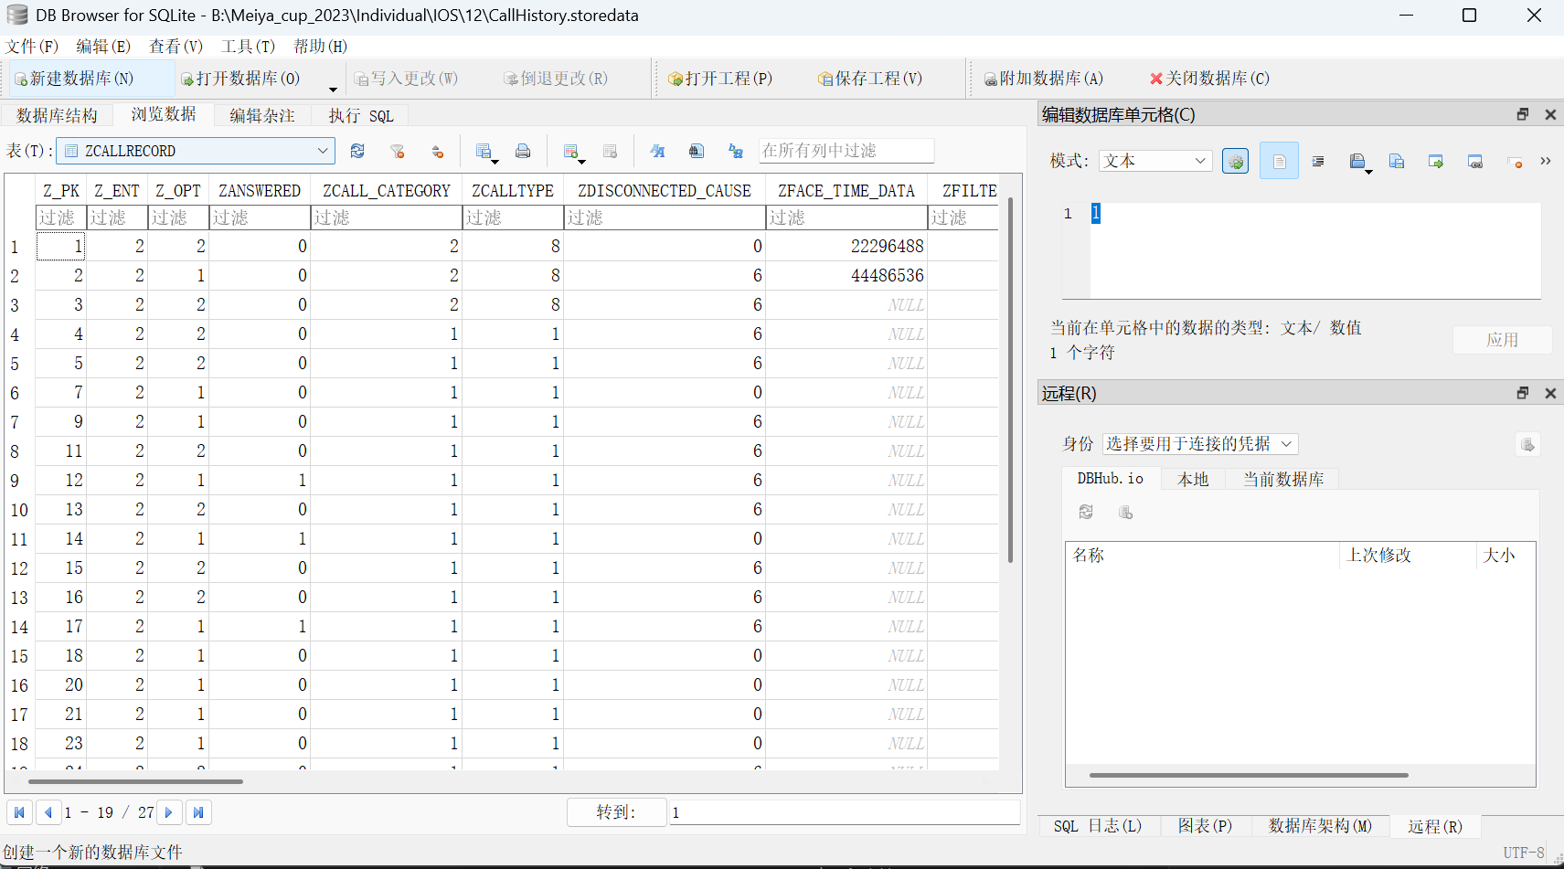Click 打开数据库(O) toolbar button
This screenshot has height=869, width=1564.
pos(240,79)
